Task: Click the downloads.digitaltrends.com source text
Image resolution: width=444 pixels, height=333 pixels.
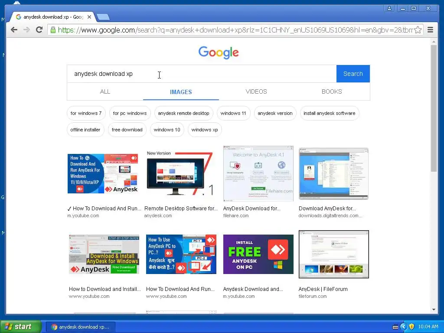Action: coord(330,216)
